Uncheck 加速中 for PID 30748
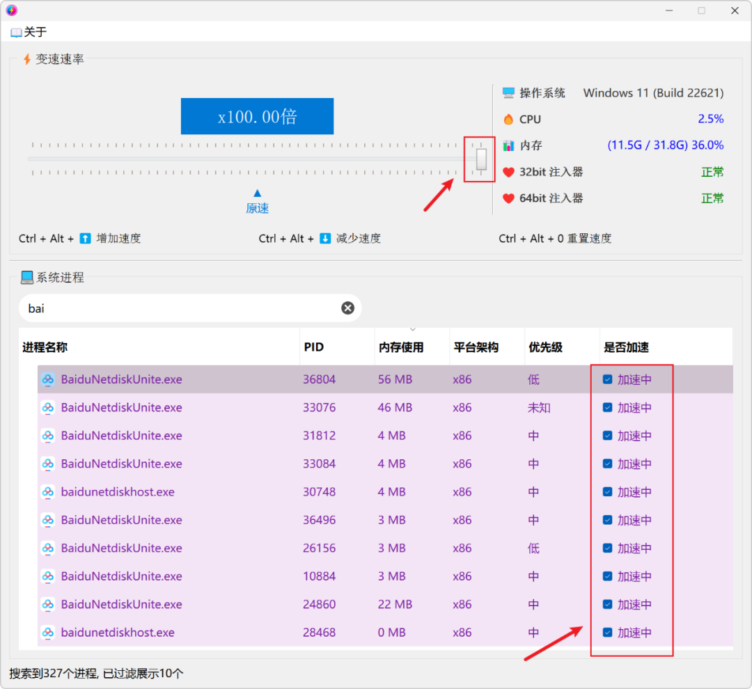752x689 pixels. (x=607, y=492)
